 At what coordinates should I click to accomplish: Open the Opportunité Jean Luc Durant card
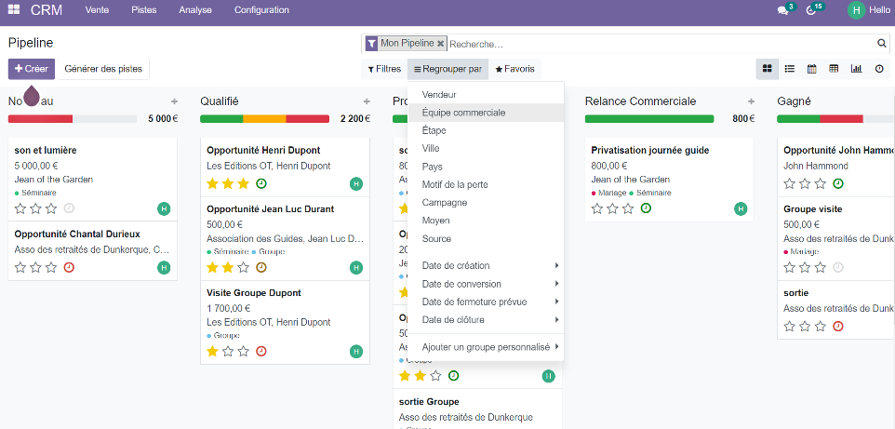285,238
